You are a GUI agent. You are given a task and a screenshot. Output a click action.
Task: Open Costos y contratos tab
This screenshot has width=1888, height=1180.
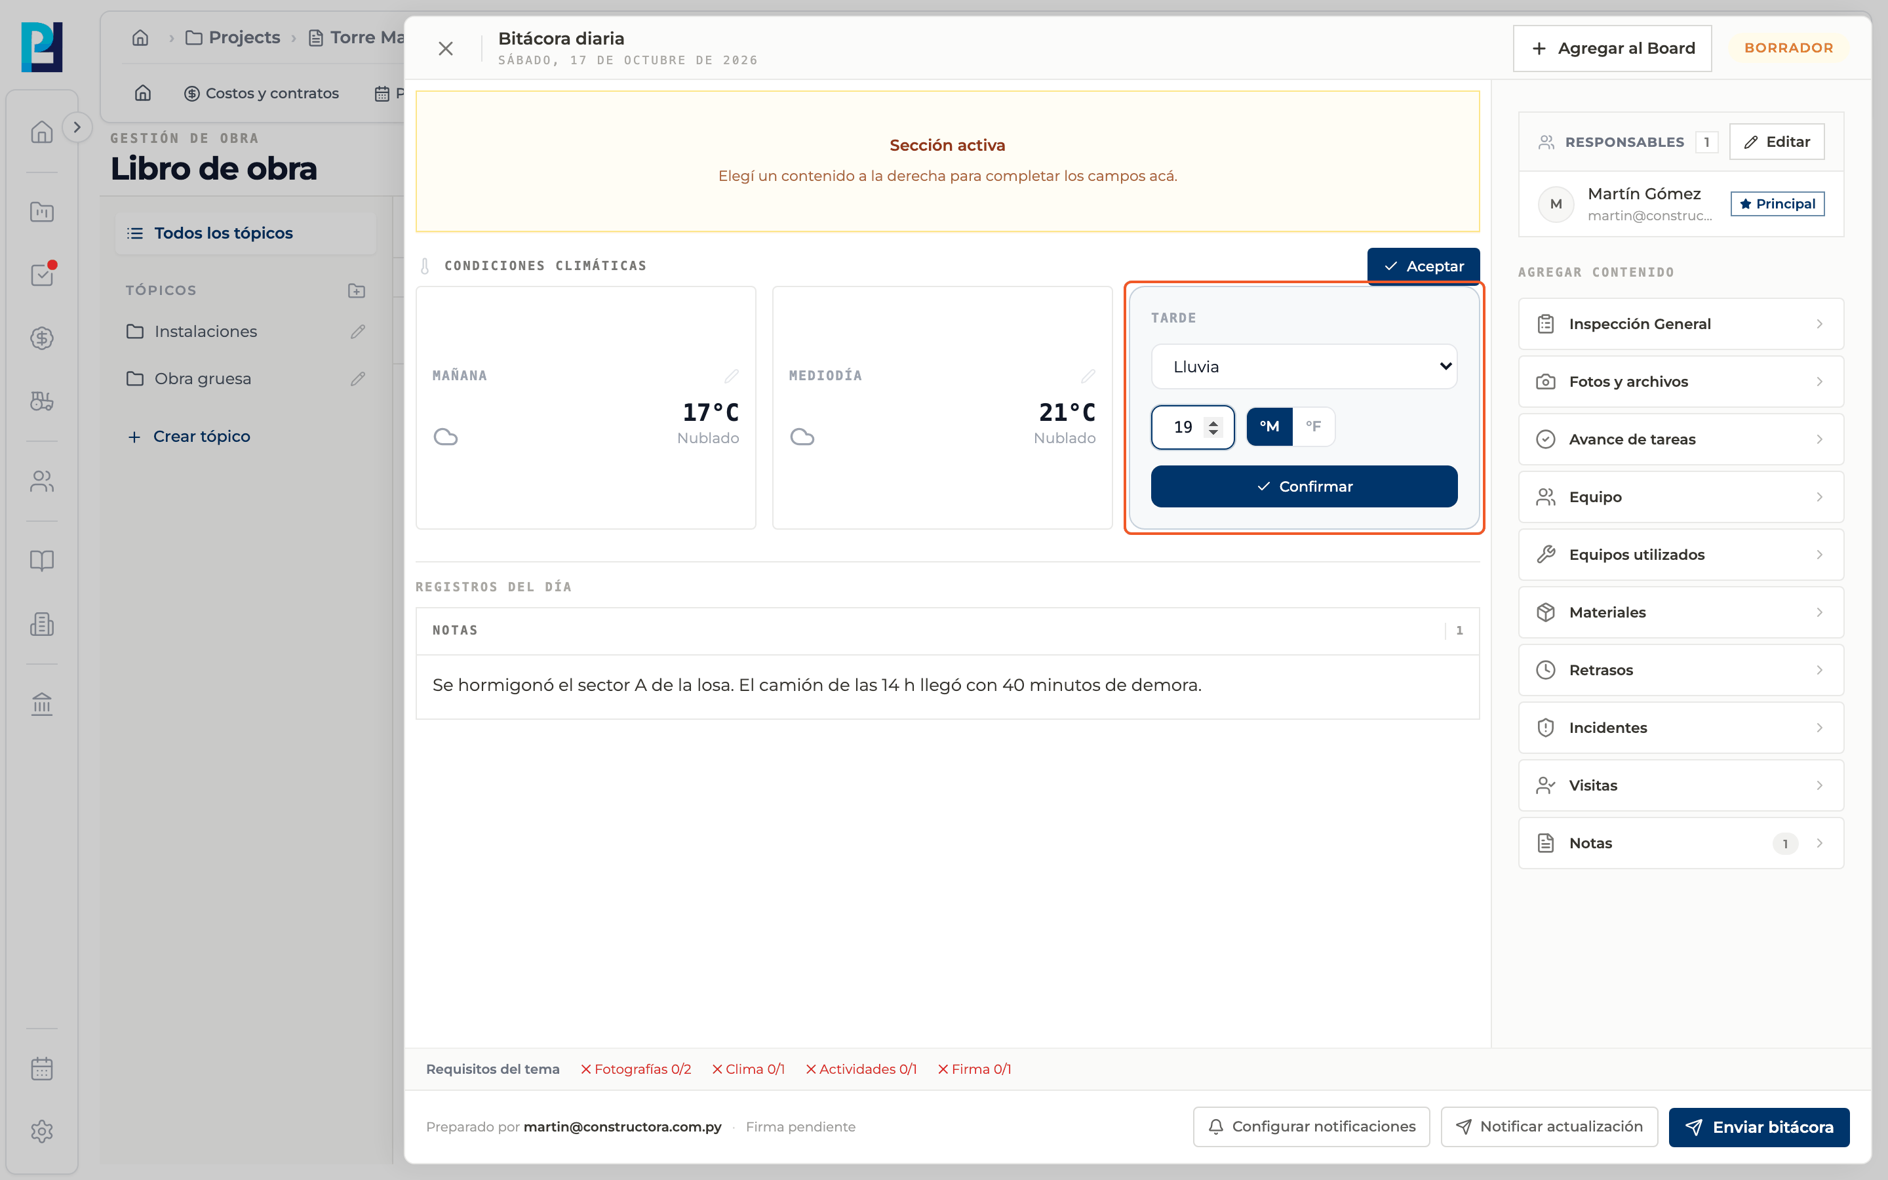tap(262, 94)
